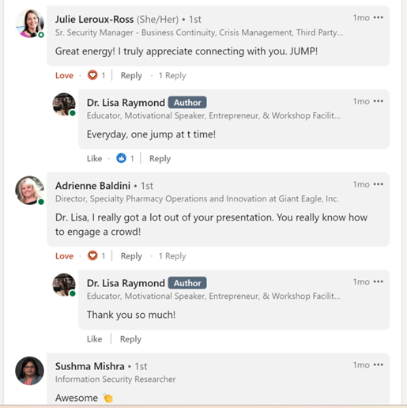Open Adrienne Baldini's profile name link
The height and width of the screenshot is (408, 407).
[92, 186]
